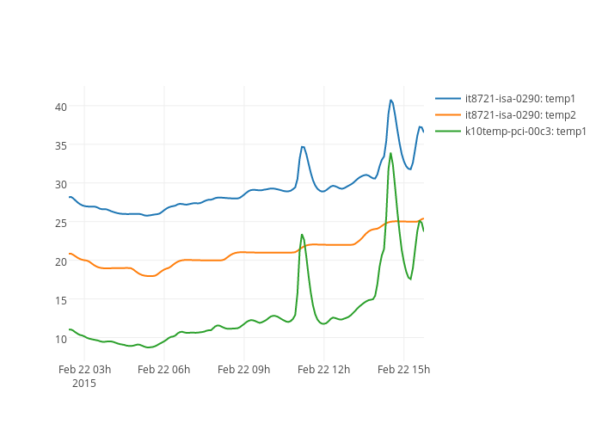This screenshot has width=602, height=430.
Task: Click the green line swatch in legend
Action: pos(448,132)
